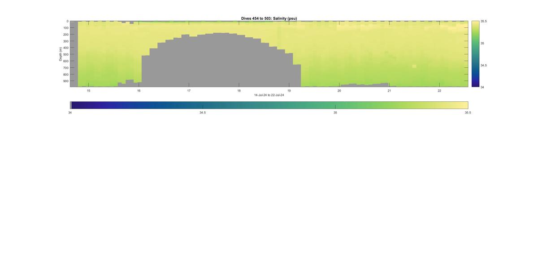Screen dimensions: 538x279
Task: Click "35.5" label under the horizontal colorbar
Action: pyautogui.click(x=468, y=113)
